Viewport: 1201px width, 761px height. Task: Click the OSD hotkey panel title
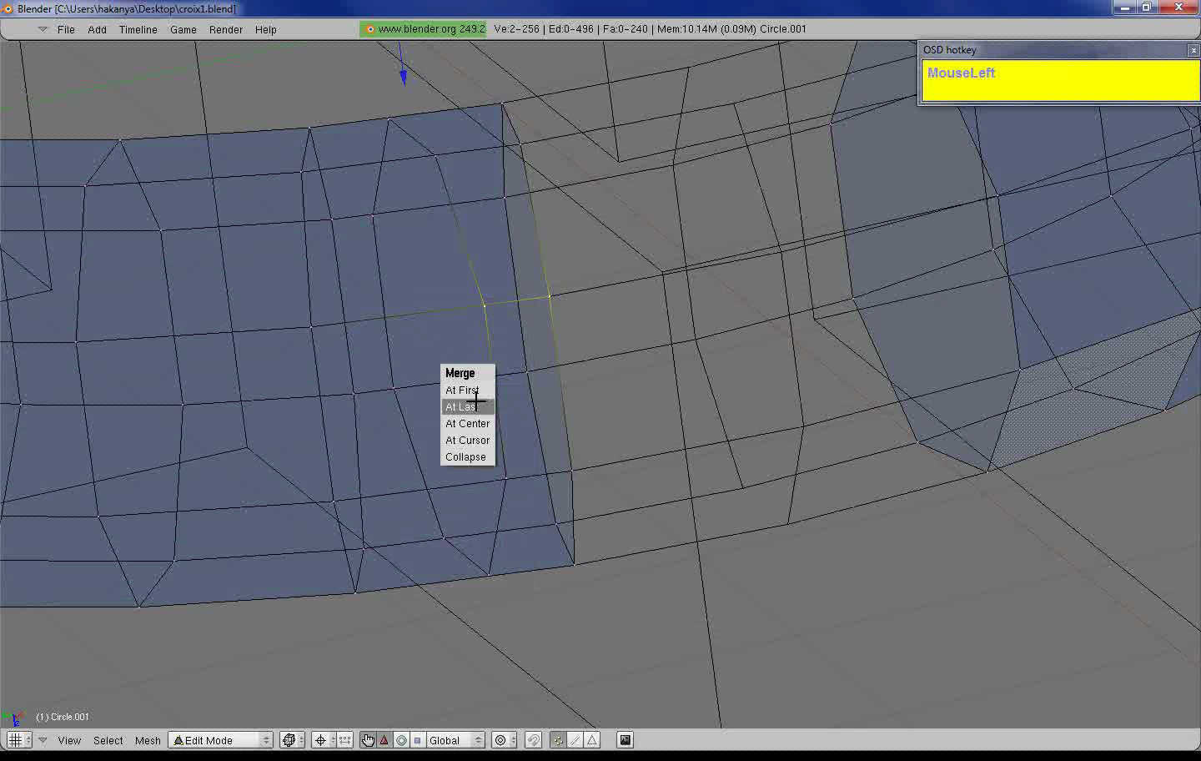949,50
